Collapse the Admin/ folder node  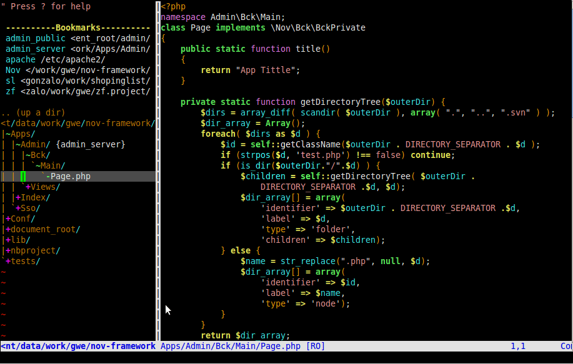coord(33,144)
